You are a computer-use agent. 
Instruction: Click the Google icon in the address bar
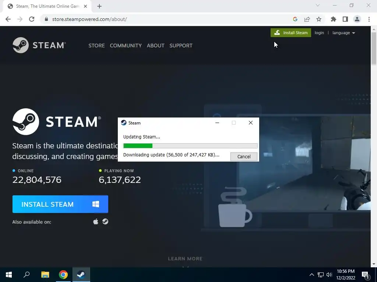pos(295,19)
